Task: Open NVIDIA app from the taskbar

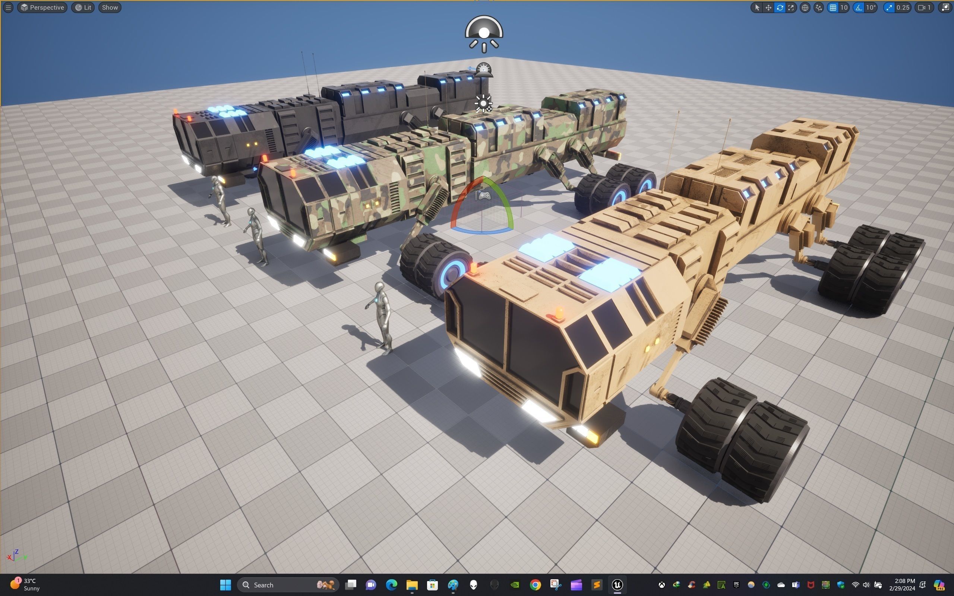Action: tap(514, 584)
